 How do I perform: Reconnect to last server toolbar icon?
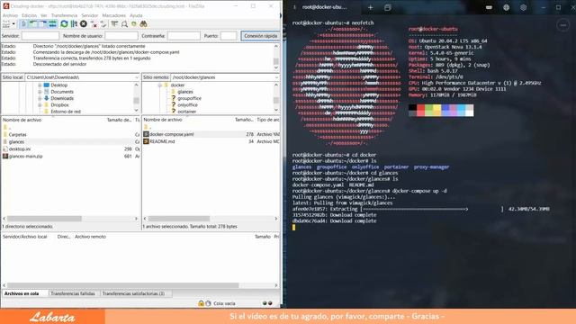103,24
